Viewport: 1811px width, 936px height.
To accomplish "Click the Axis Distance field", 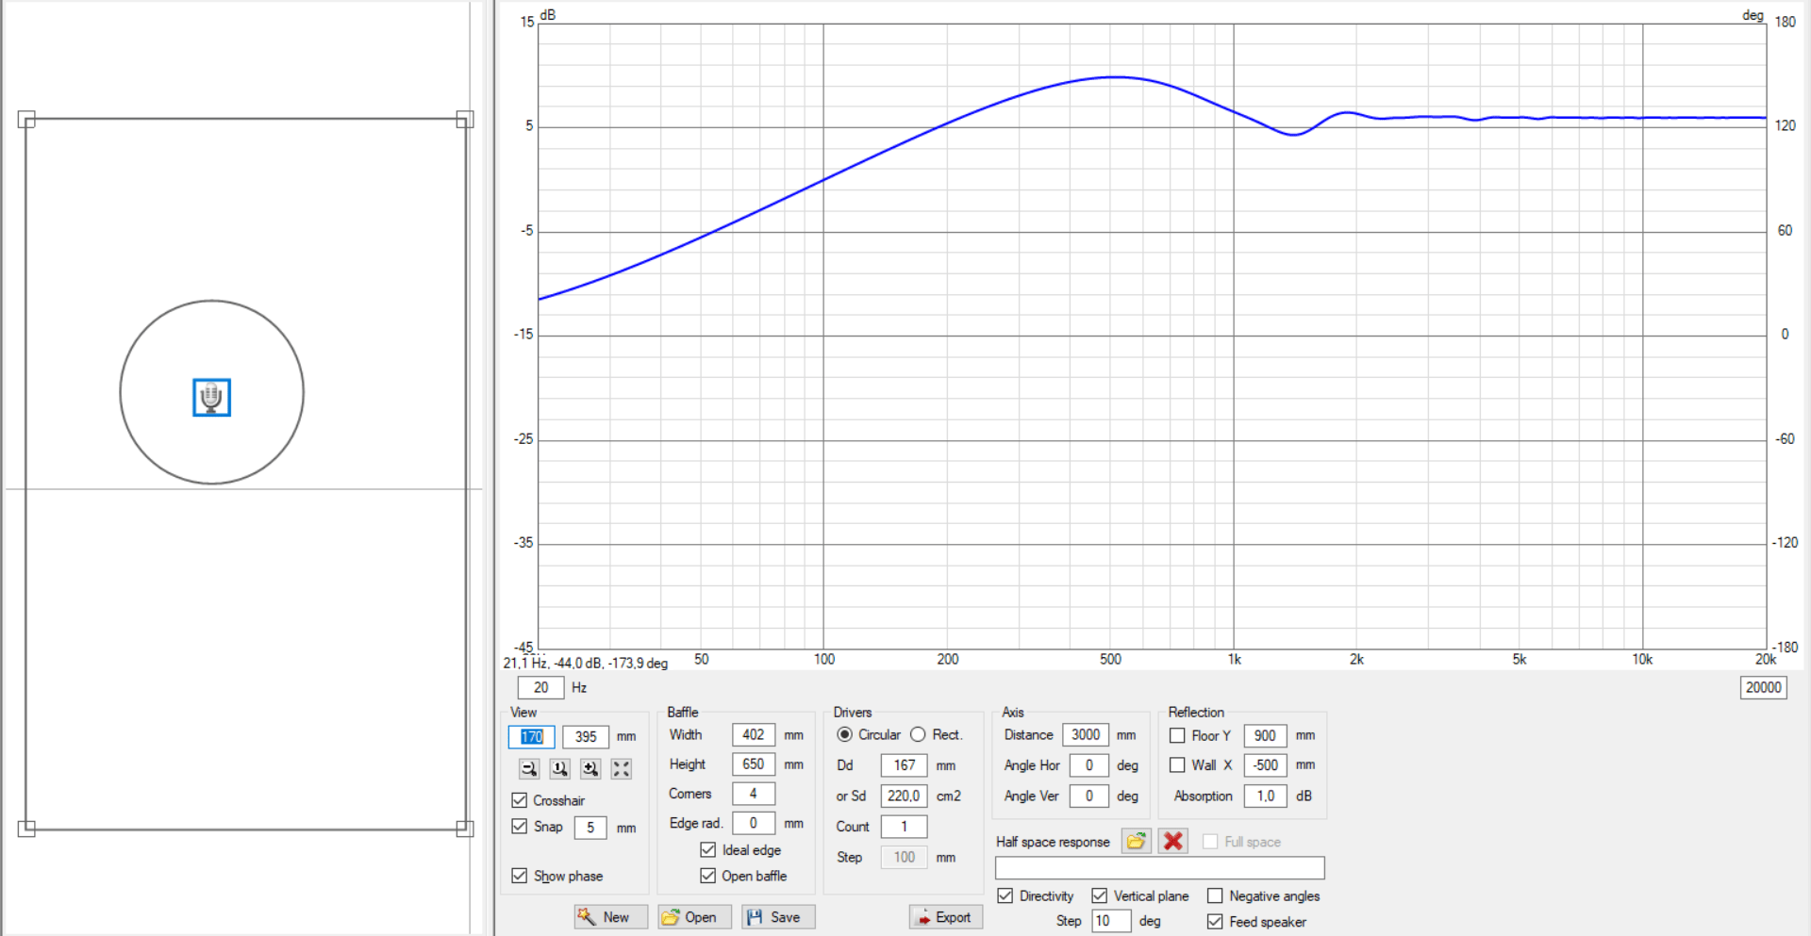I will coord(1086,735).
